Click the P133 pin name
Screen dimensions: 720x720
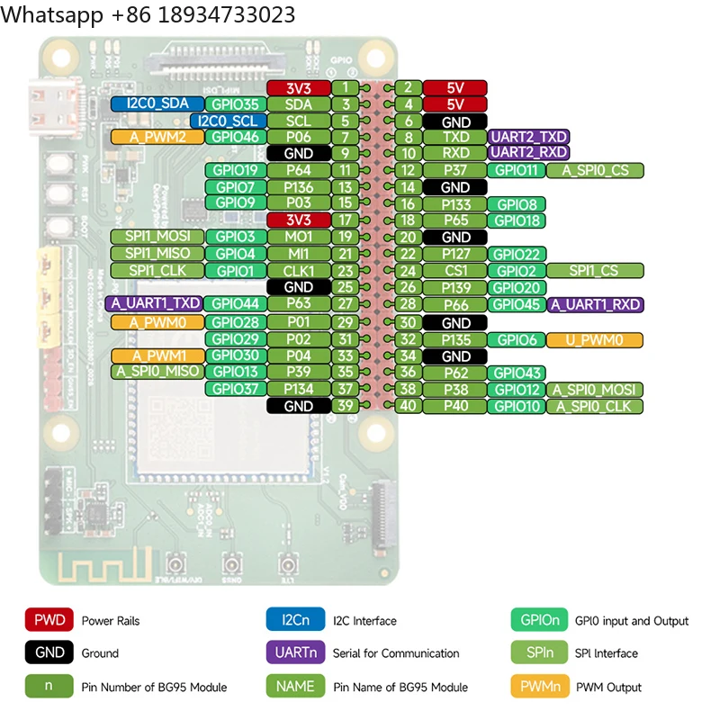pyautogui.click(x=455, y=204)
